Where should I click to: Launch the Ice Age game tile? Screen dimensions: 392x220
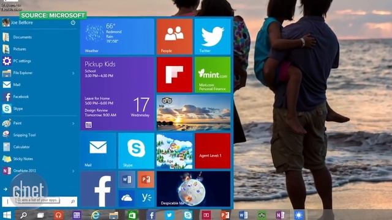pos(175,151)
